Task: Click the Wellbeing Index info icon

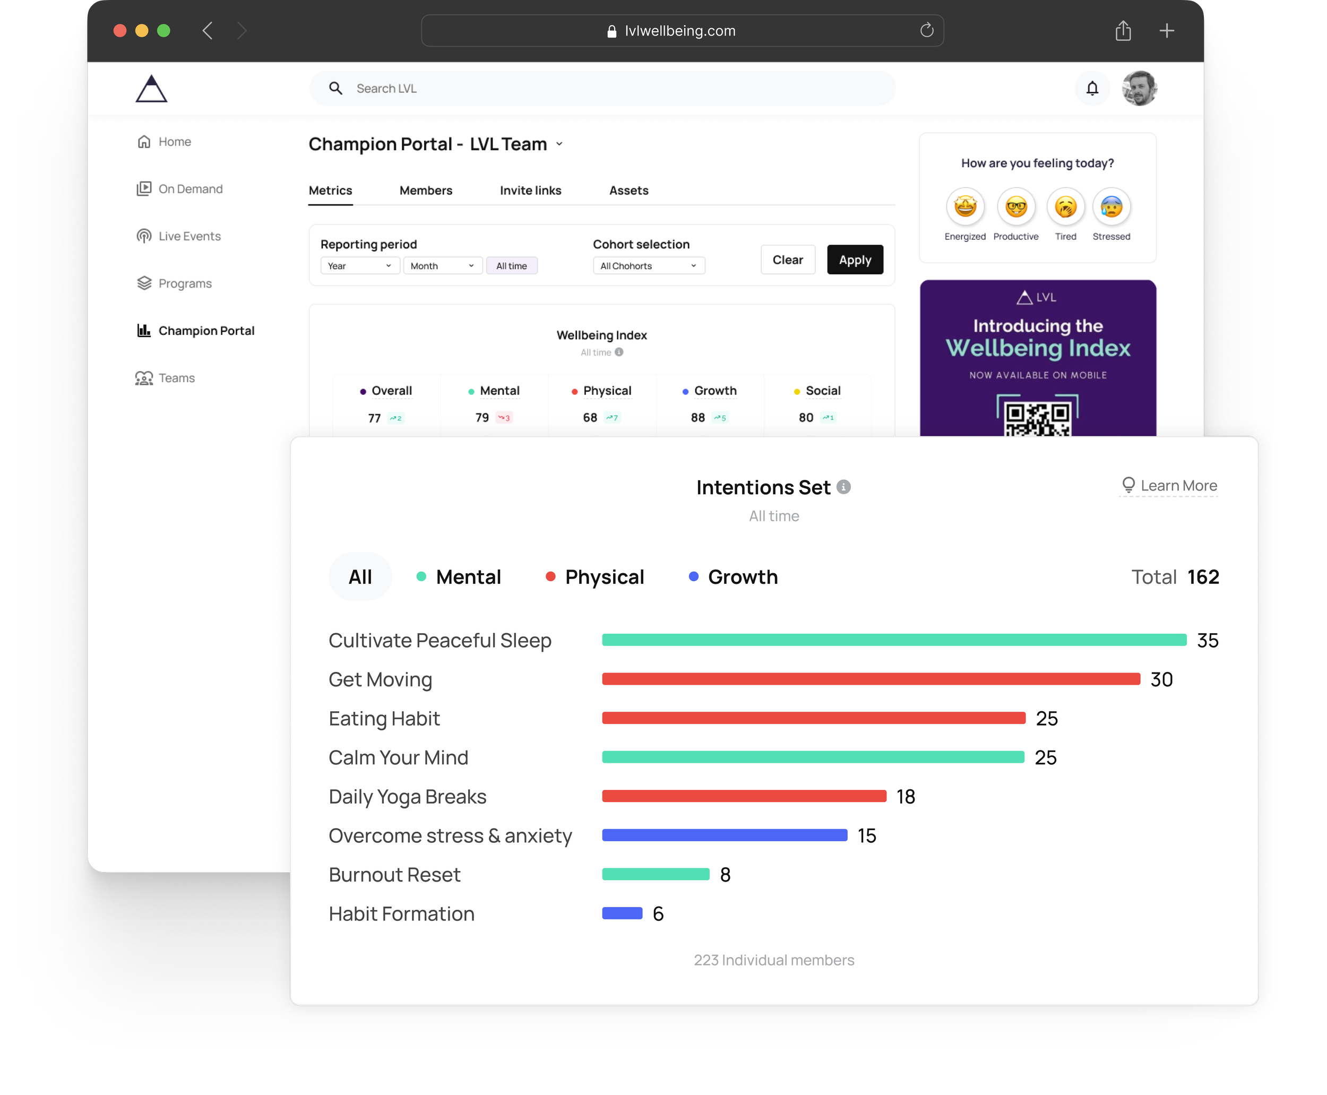Action: (619, 352)
